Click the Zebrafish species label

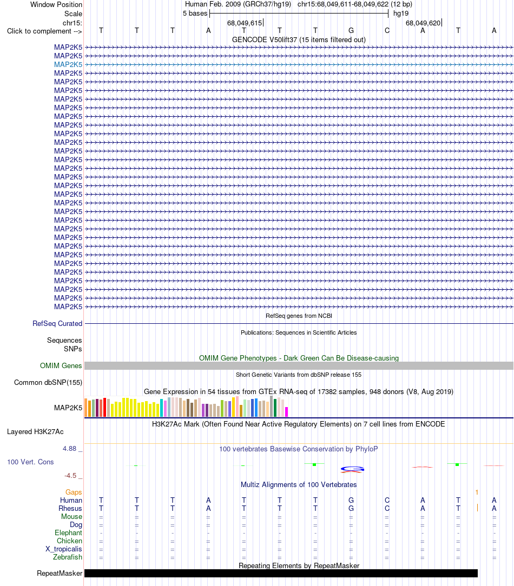68,557
